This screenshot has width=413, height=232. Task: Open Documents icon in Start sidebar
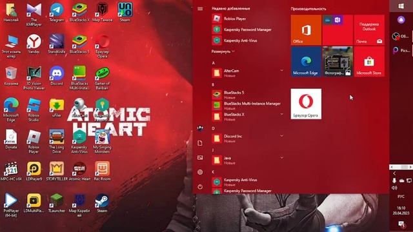[x=200, y=143]
